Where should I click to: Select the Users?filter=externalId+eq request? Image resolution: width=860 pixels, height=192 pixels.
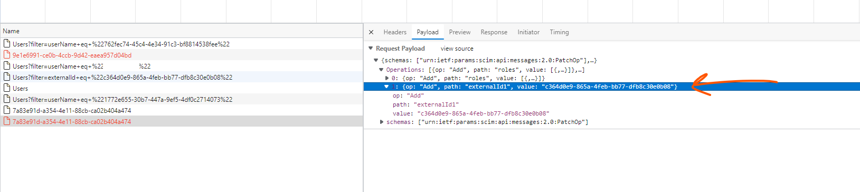point(182,77)
